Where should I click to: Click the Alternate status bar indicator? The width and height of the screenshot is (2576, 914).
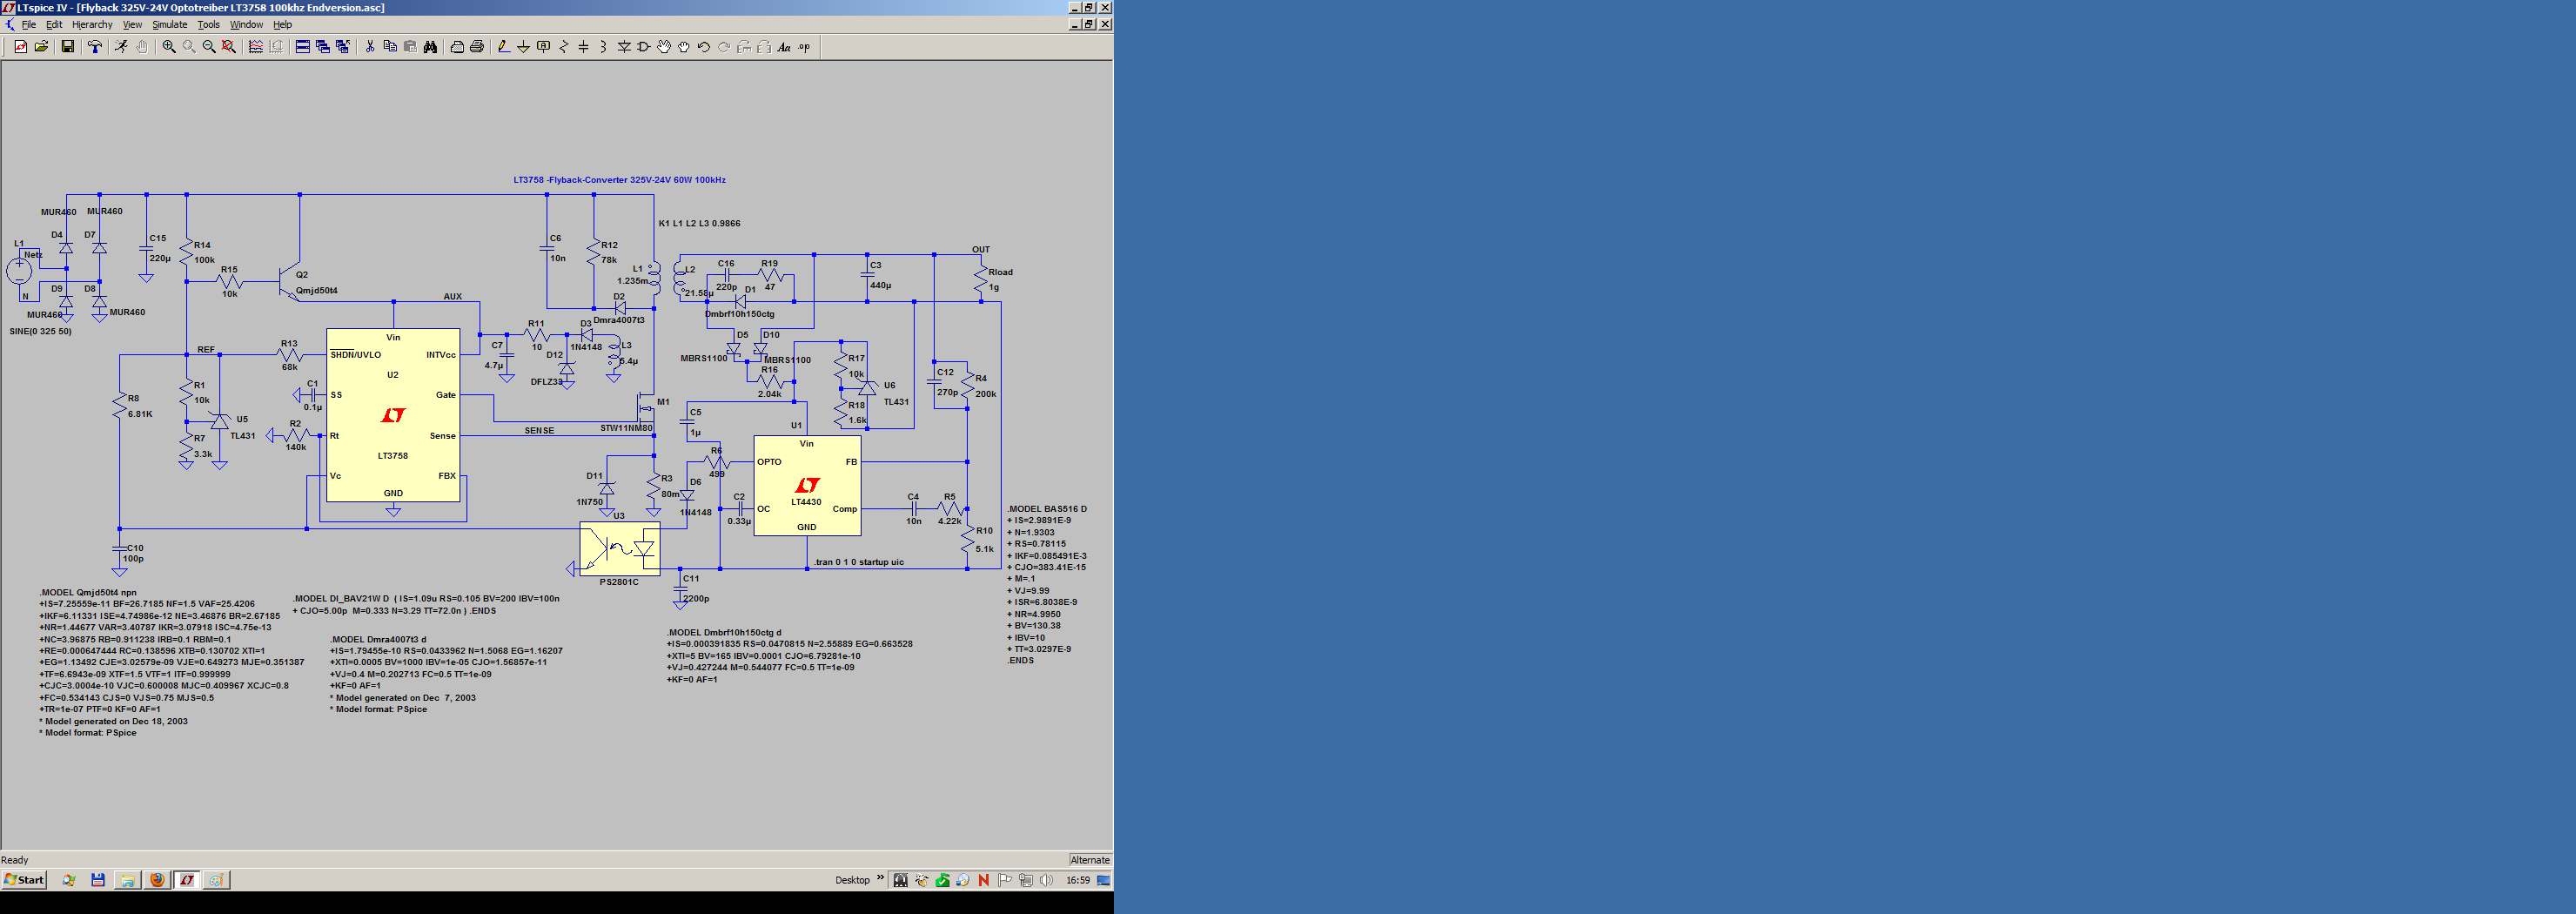coord(1090,860)
